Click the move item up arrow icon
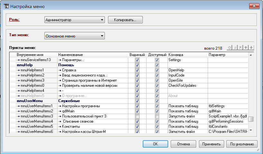 pos(246,48)
